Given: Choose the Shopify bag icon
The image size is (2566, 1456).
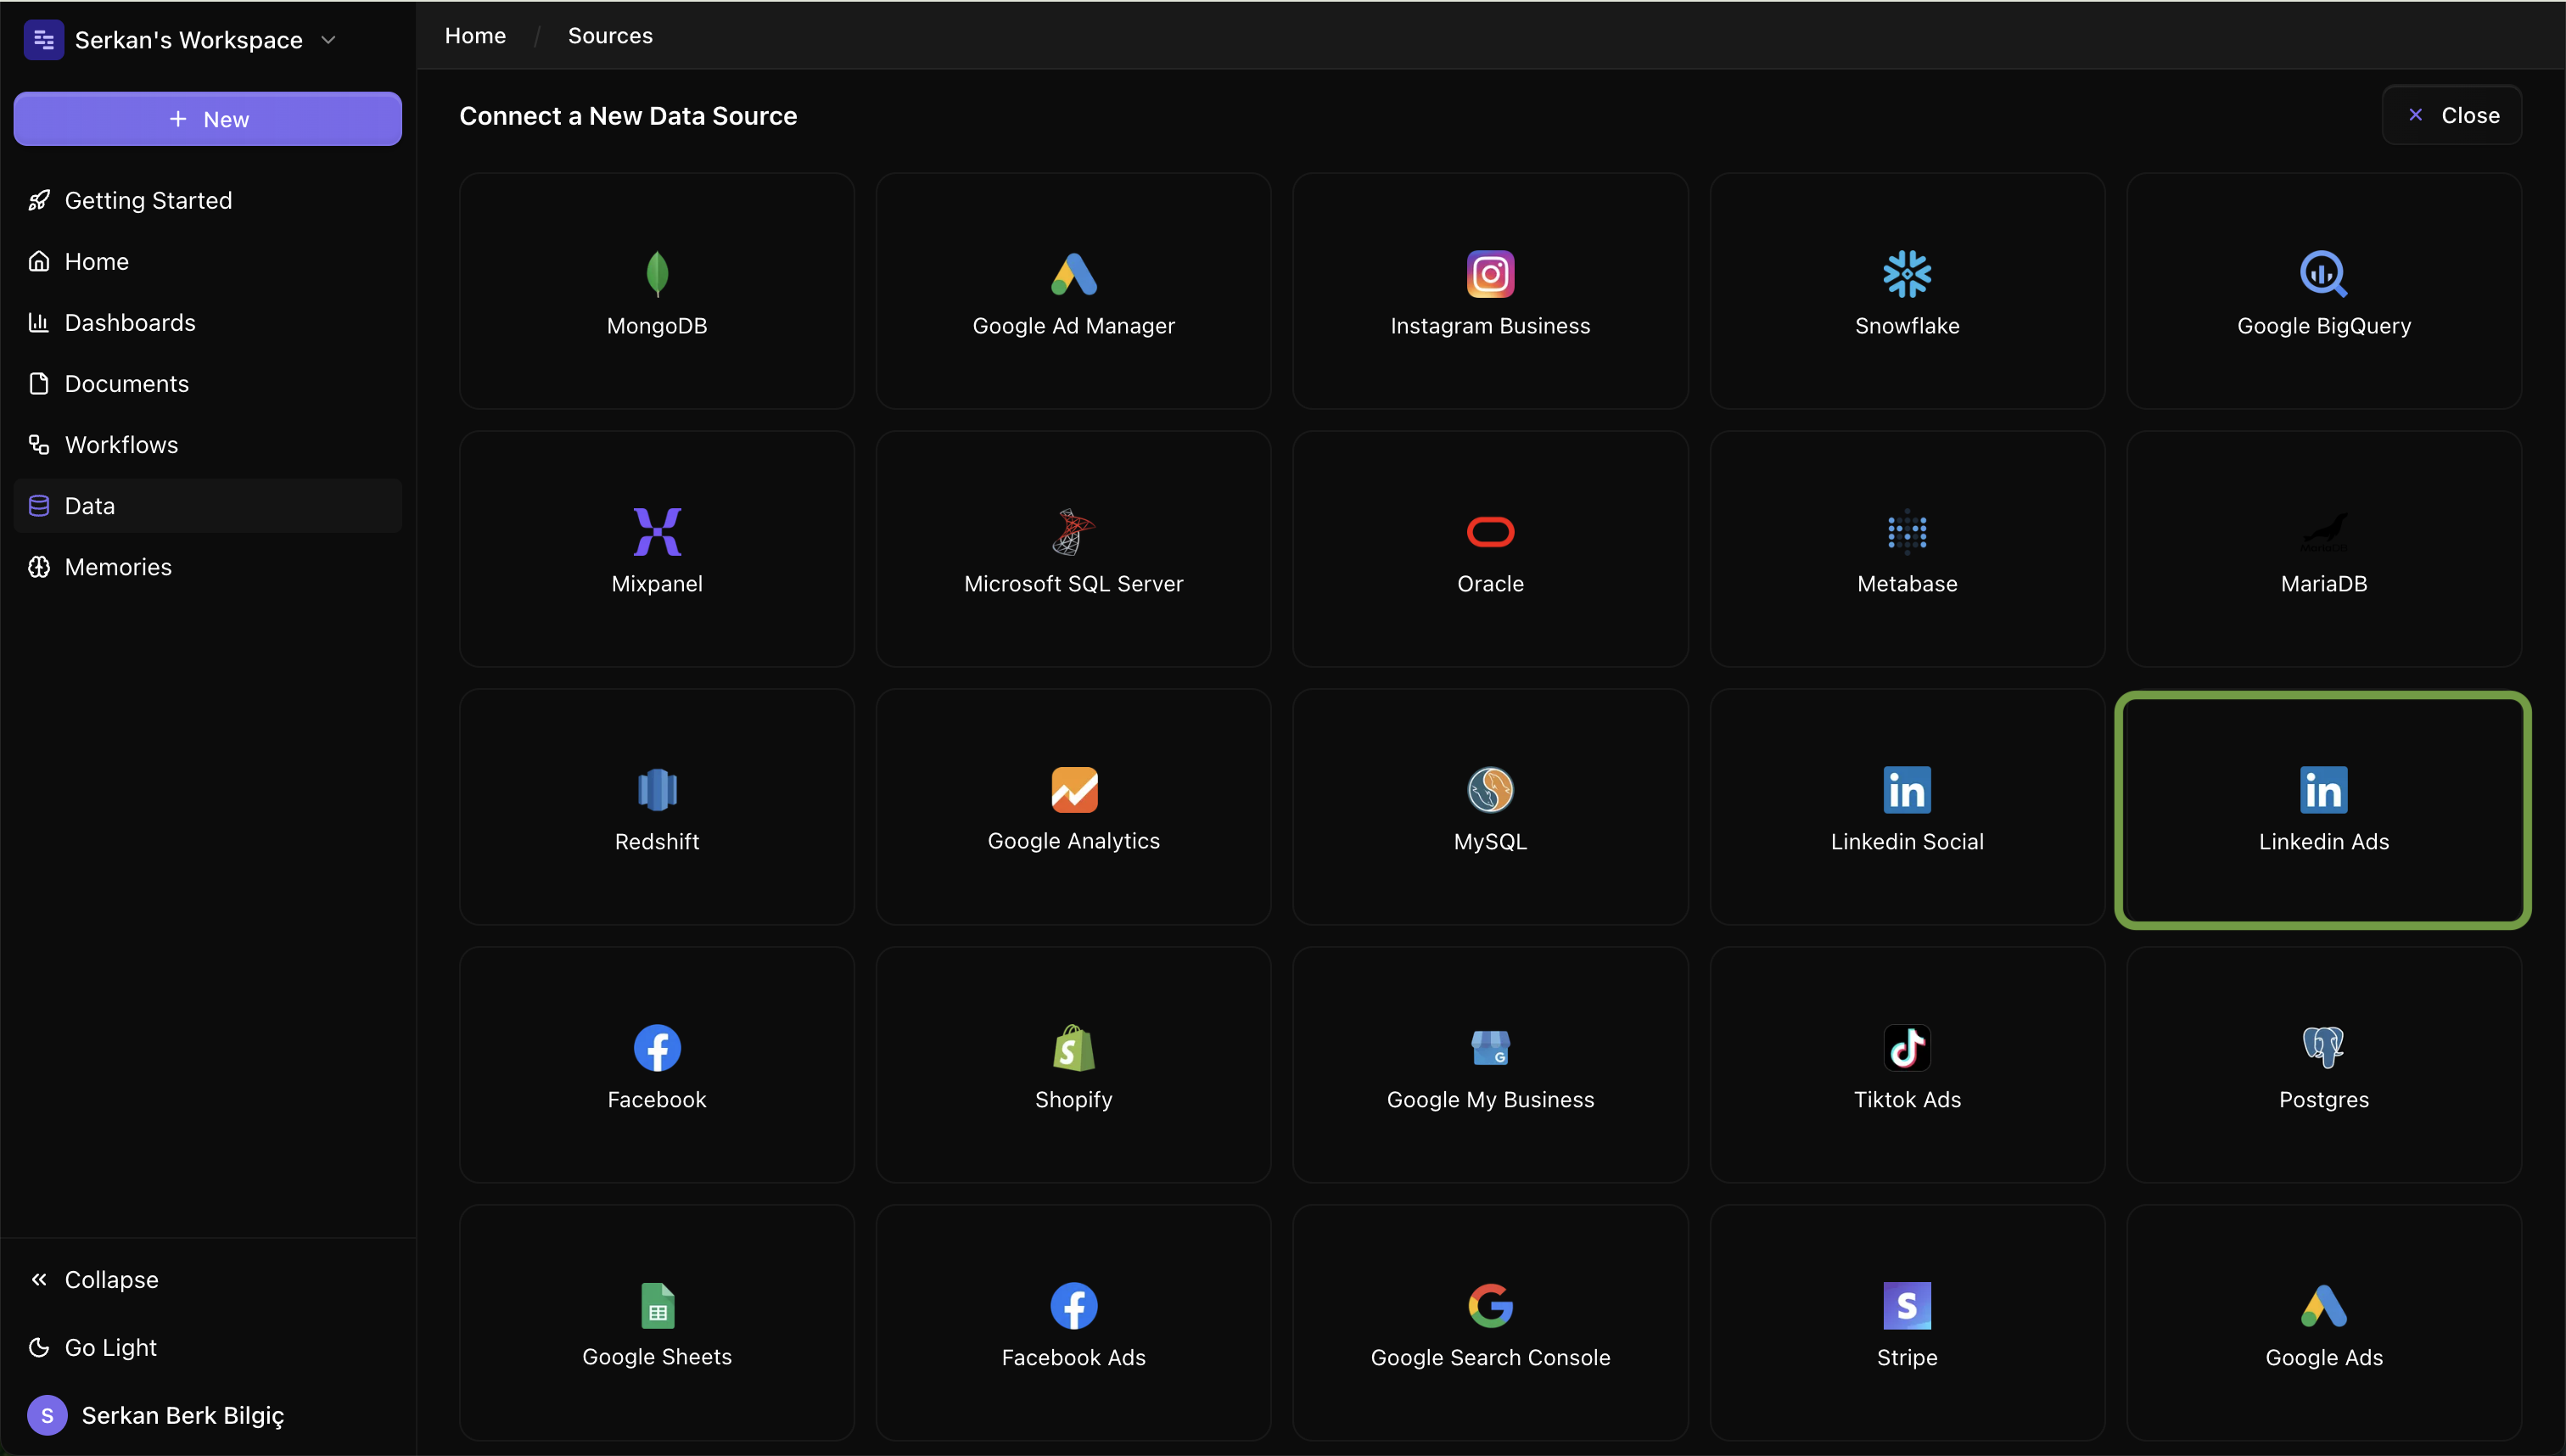Looking at the screenshot, I should click(1073, 1048).
